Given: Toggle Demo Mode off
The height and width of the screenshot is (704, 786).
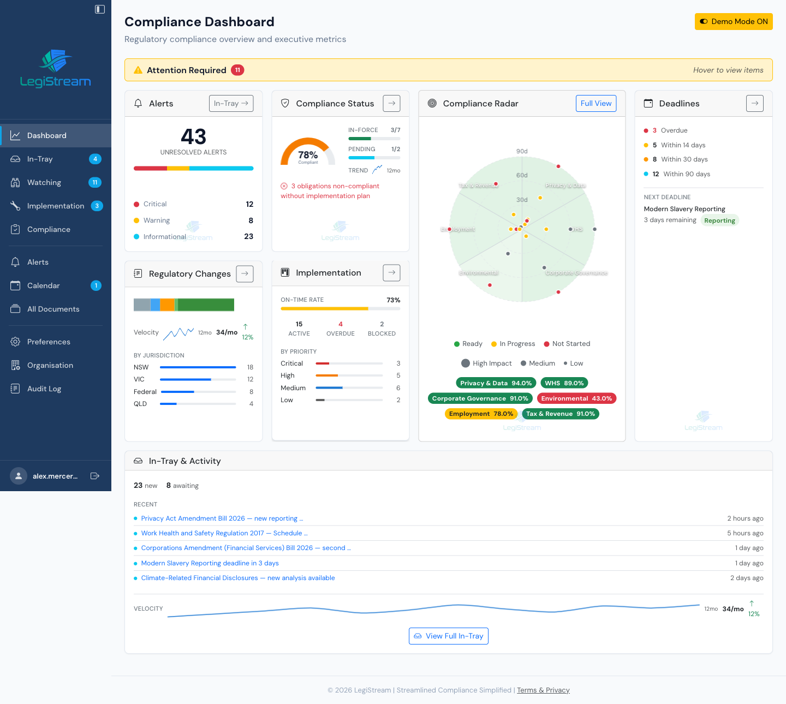Looking at the screenshot, I should pos(734,21).
